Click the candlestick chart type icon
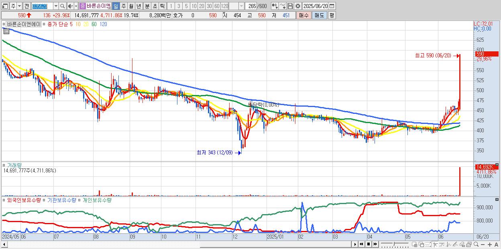The image size is (501, 249). click(x=275, y=6)
